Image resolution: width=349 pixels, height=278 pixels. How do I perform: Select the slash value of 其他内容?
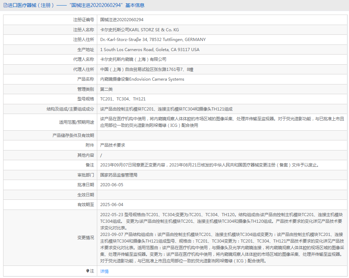tap(101, 155)
